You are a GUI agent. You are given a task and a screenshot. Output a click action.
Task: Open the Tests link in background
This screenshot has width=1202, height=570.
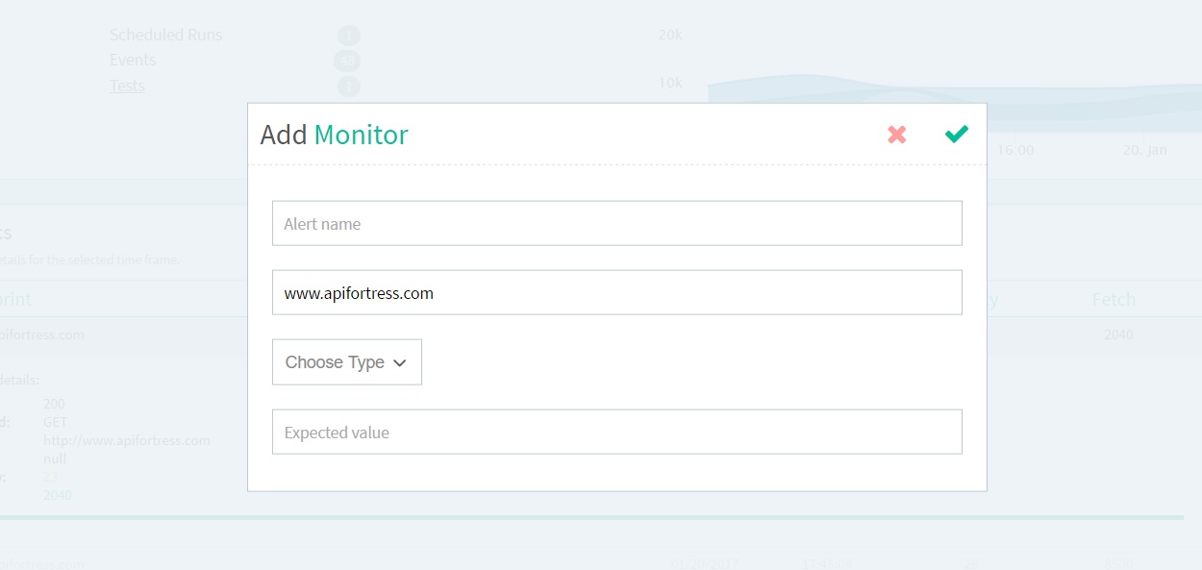coord(127,86)
